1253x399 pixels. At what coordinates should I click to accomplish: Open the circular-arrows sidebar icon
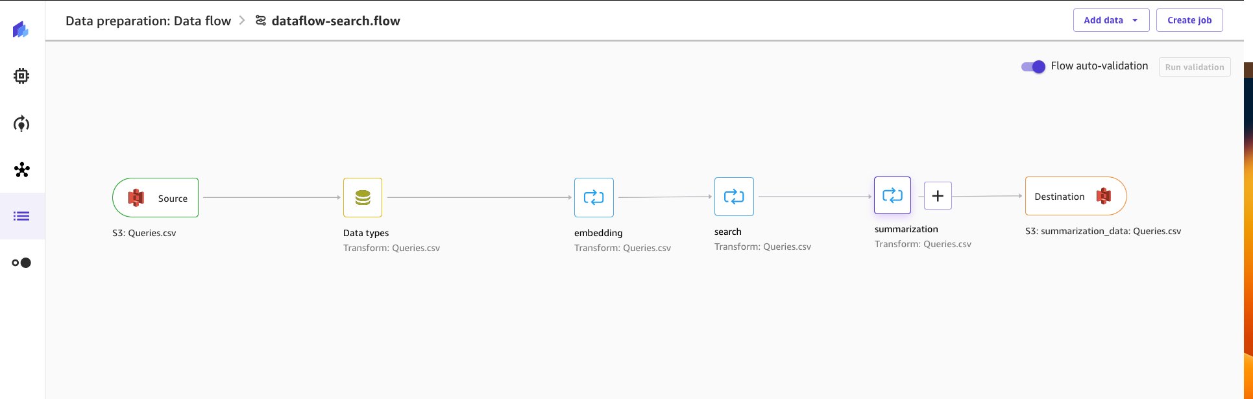tap(21, 123)
